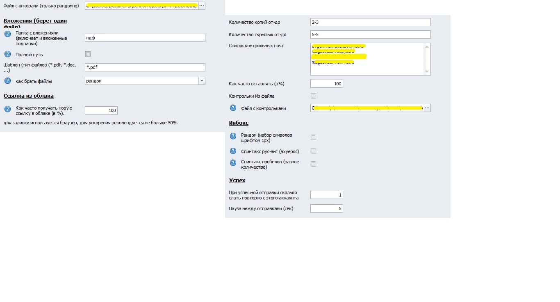Viewport: 560px width, 302px height.
Task: Check 'Спинтакс рус-анг (ахуерос)' option
Action: click(313, 151)
